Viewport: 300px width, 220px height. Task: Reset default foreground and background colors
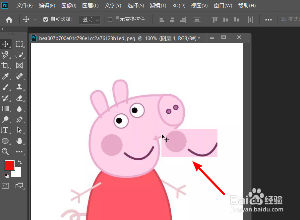[x=7, y=176]
